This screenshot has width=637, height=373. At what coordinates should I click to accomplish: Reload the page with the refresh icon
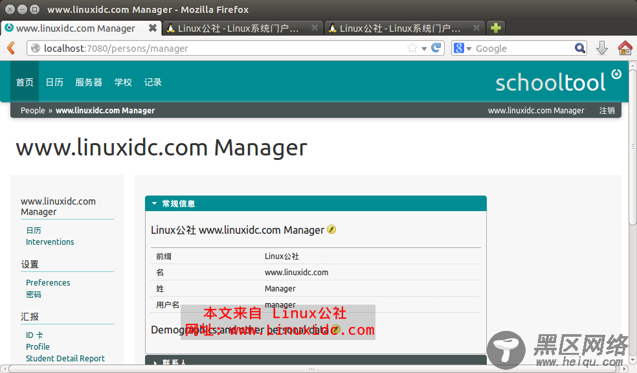[436, 48]
